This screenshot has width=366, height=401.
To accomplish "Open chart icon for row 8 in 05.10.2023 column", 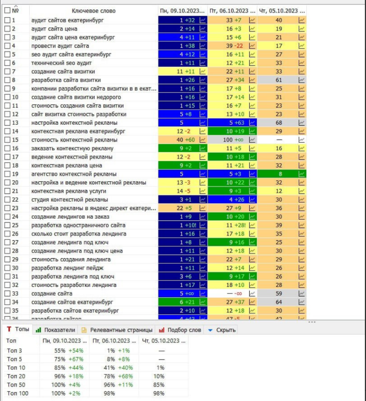I will [301, 80].
